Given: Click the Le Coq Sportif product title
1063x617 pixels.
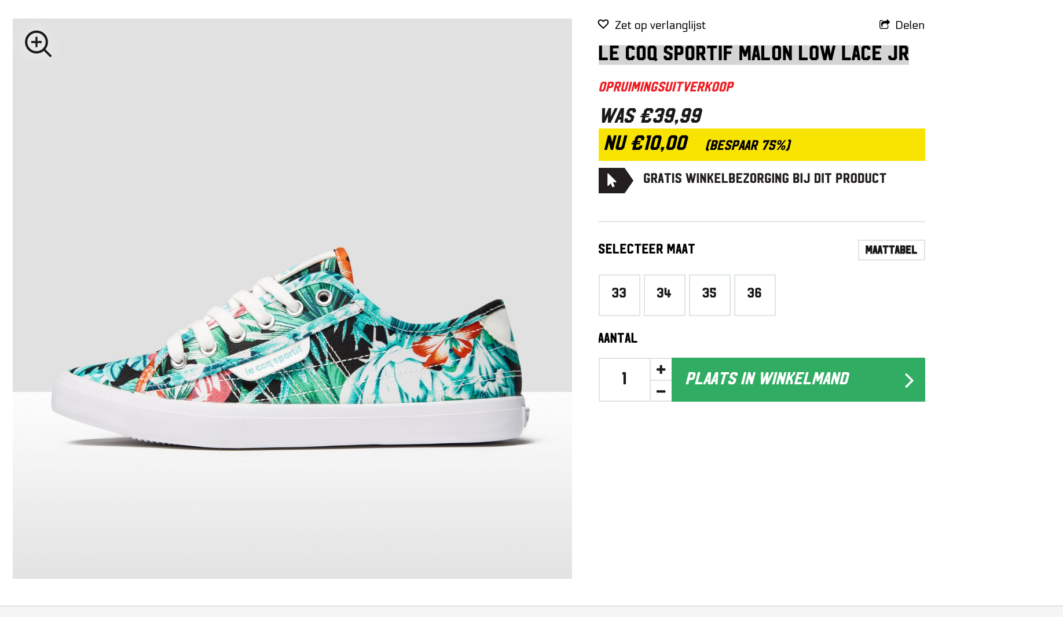Looking at the screenshot, I should pos(753,54).
